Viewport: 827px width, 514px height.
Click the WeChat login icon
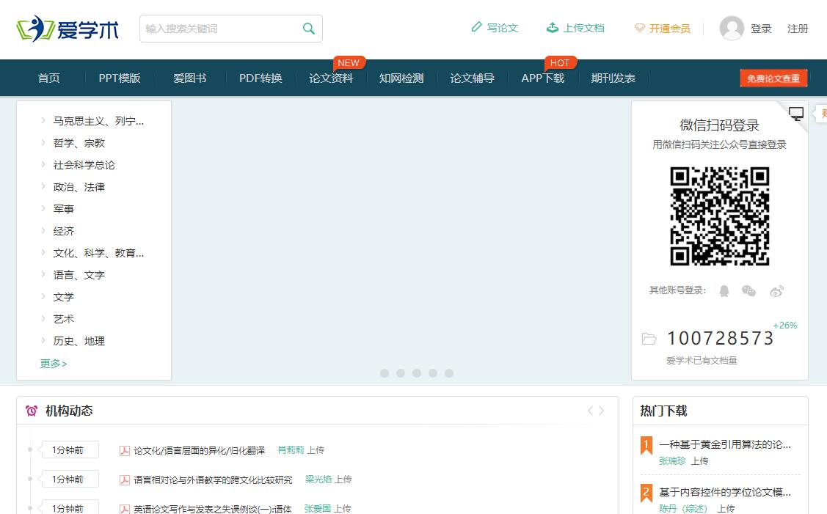[x=748, y=291]
